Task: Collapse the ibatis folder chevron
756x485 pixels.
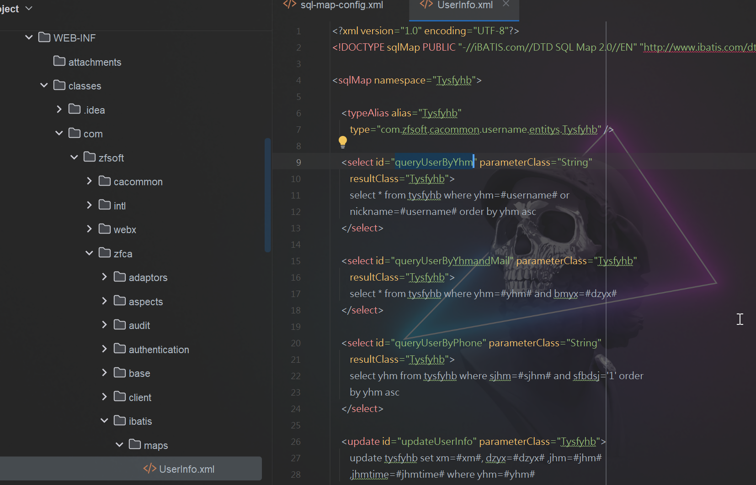Action: [x=104, y=421]
